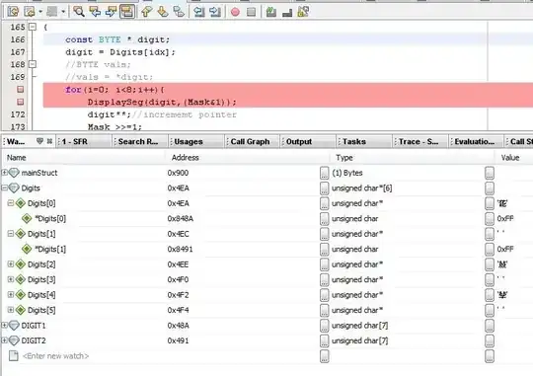
Task: Click the greyed Forward navigation icon
Action: coord(52,12)
